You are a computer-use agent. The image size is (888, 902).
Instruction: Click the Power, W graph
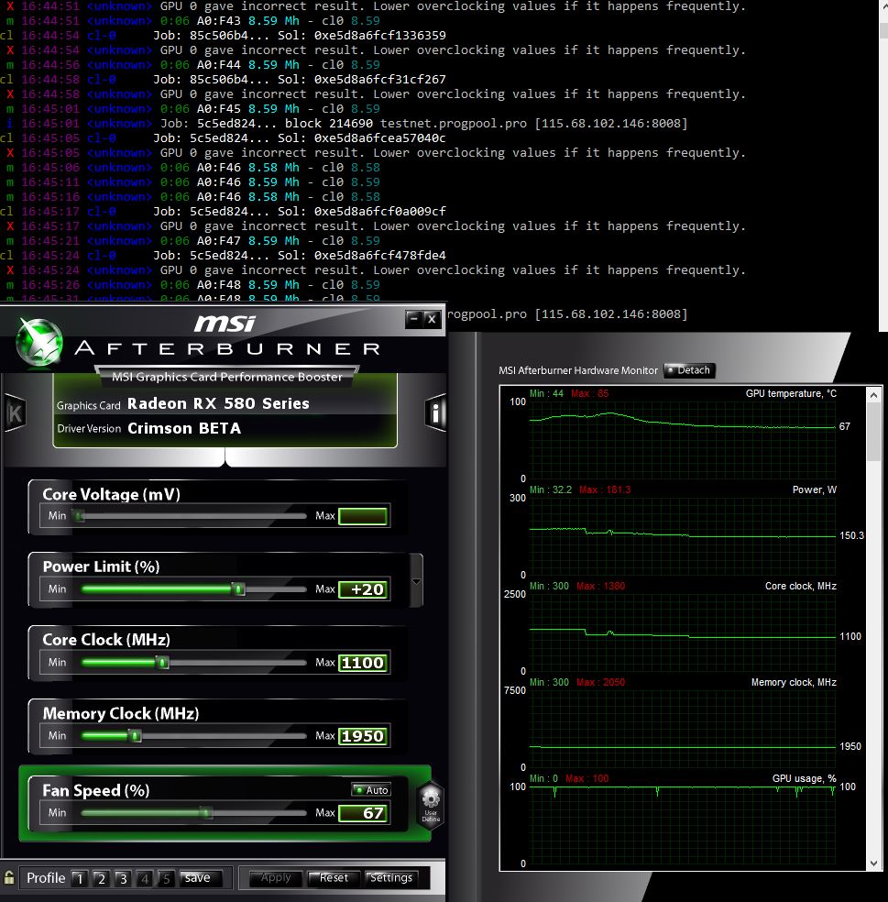click(x=683, y=536)
